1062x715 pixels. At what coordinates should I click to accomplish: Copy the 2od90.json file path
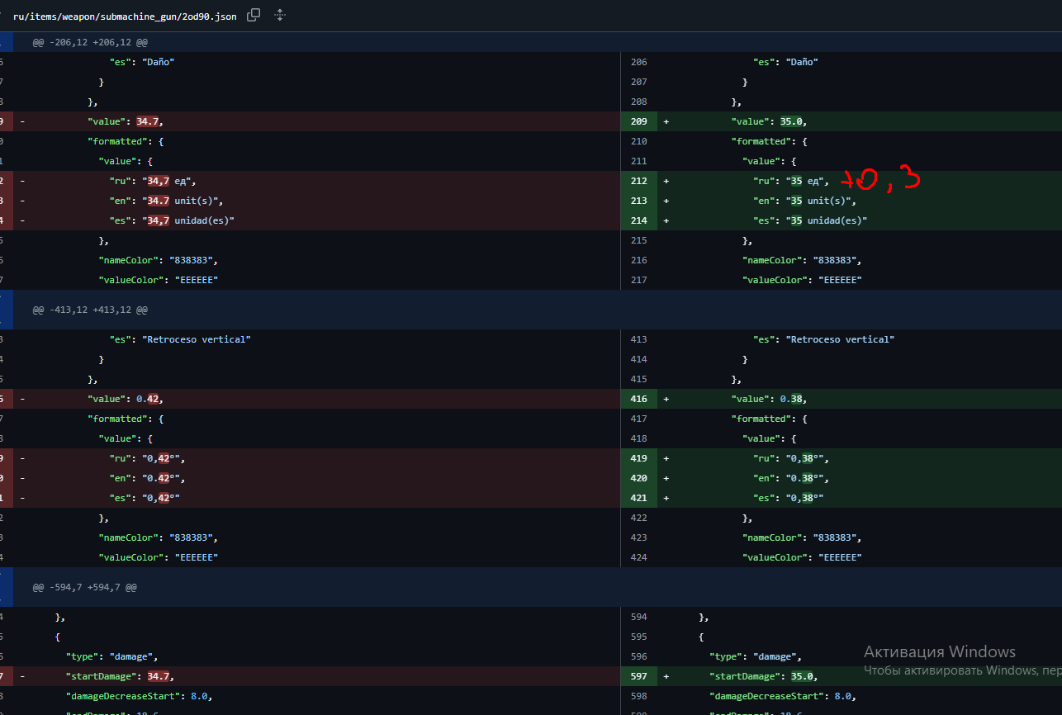[x=254, y=15]
